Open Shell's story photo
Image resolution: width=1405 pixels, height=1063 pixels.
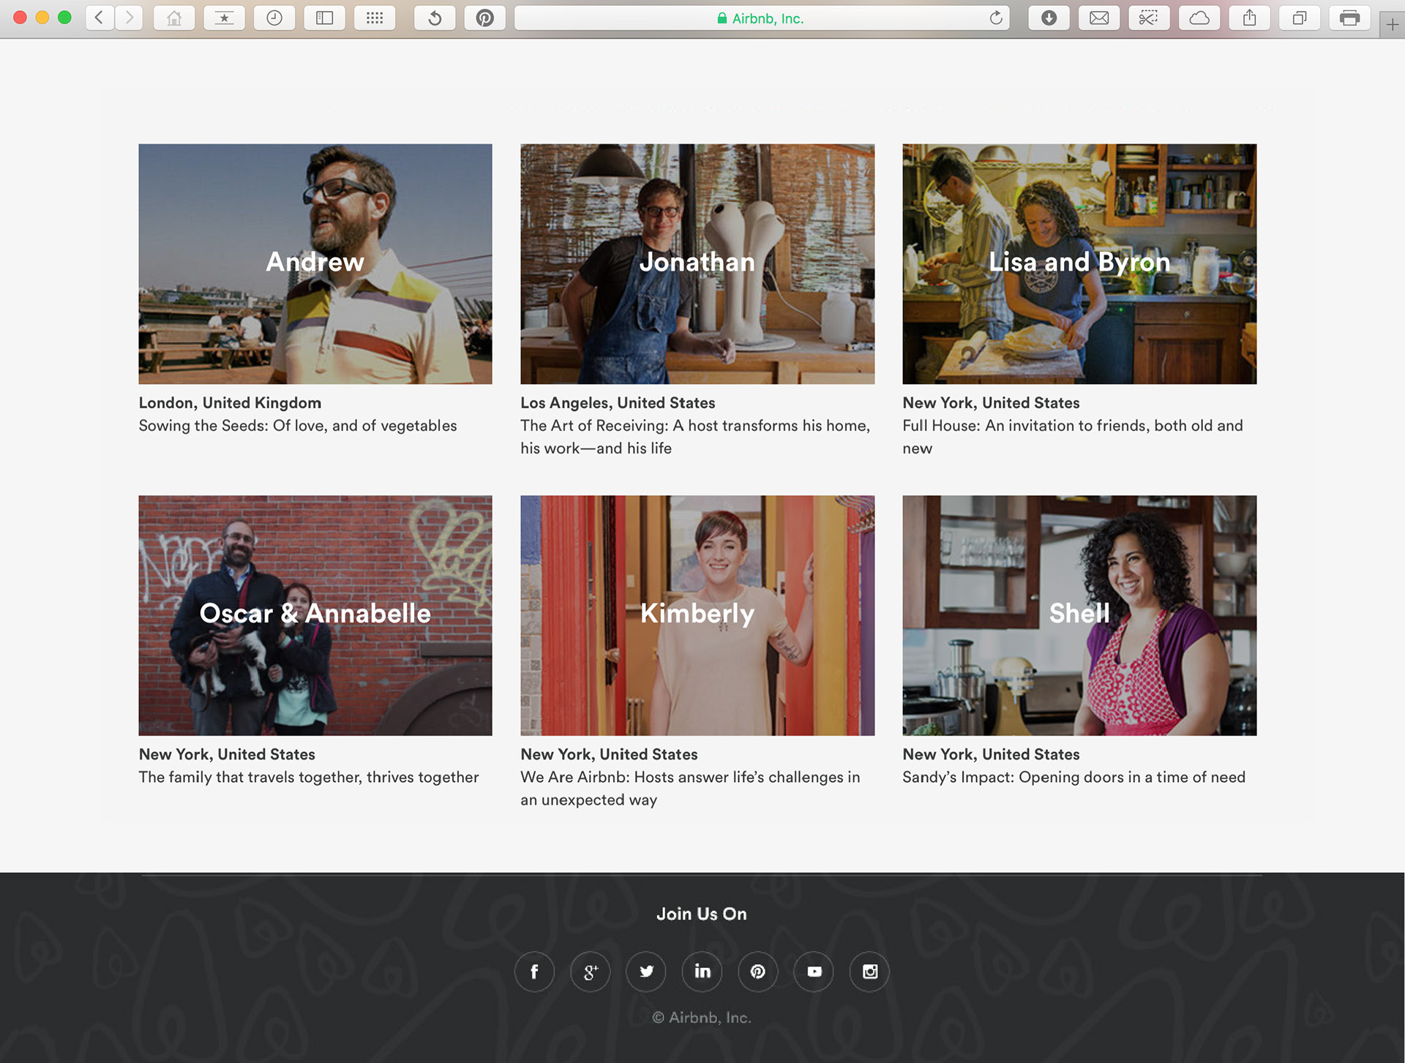click(x=1079, y=615)
